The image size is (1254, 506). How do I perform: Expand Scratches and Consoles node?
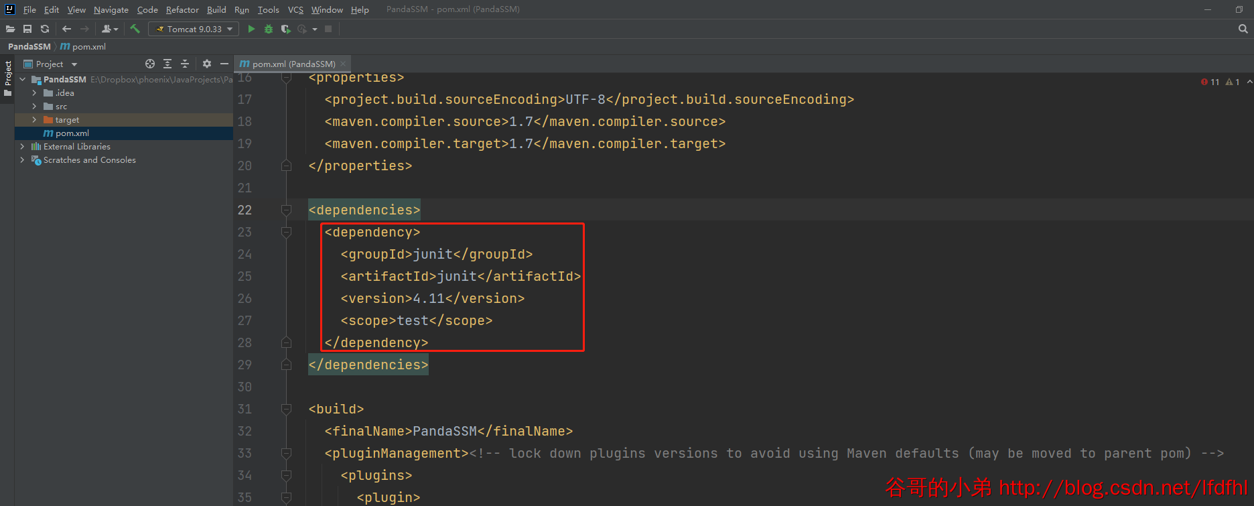tap(22, 160)
